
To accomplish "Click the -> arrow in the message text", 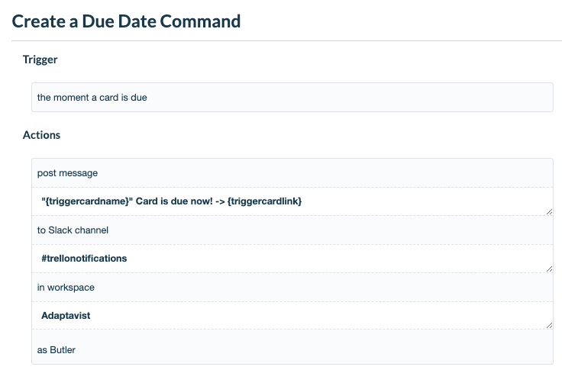I will tap(220, 201).
